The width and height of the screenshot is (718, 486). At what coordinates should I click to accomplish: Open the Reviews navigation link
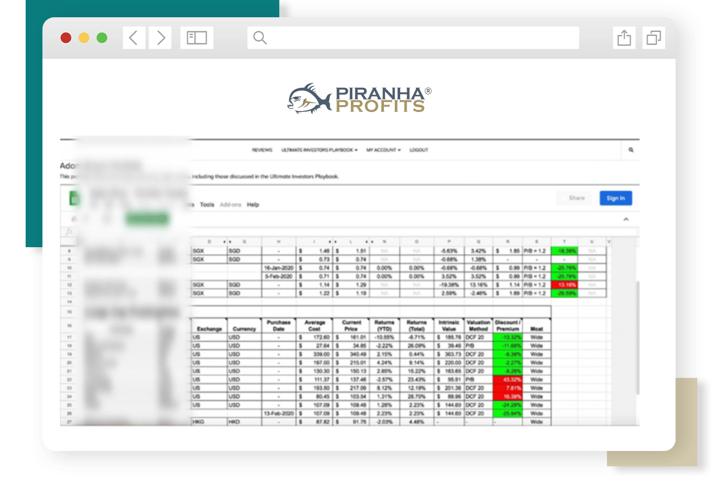262,150
